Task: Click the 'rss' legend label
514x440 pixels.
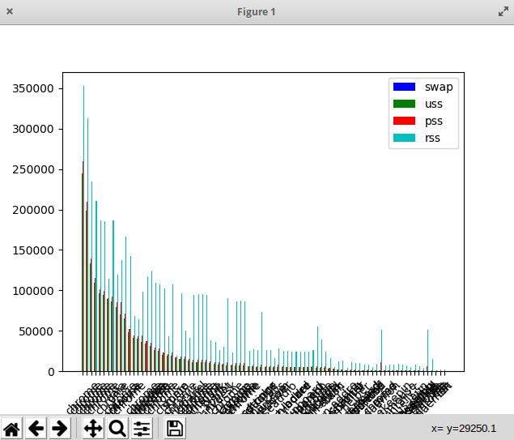Action: click(x=432, y=138)
